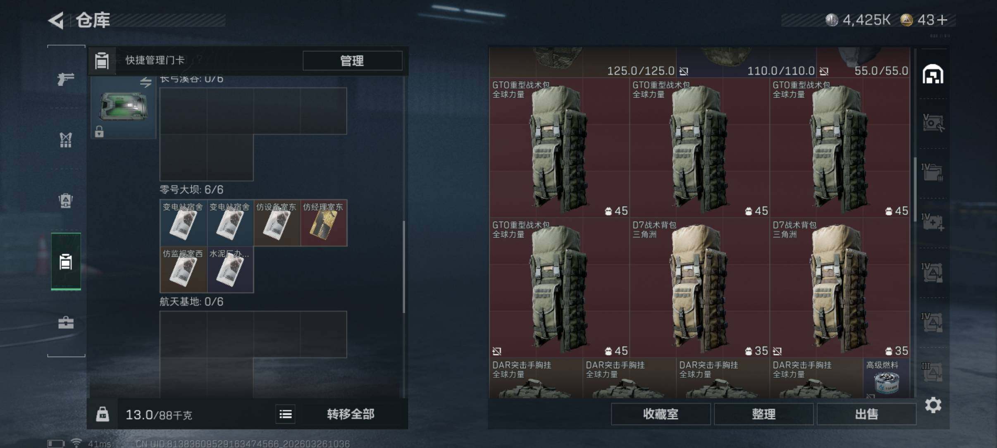Select the keycard category tab
Screen dimensions: 997x448
(66, 262)
